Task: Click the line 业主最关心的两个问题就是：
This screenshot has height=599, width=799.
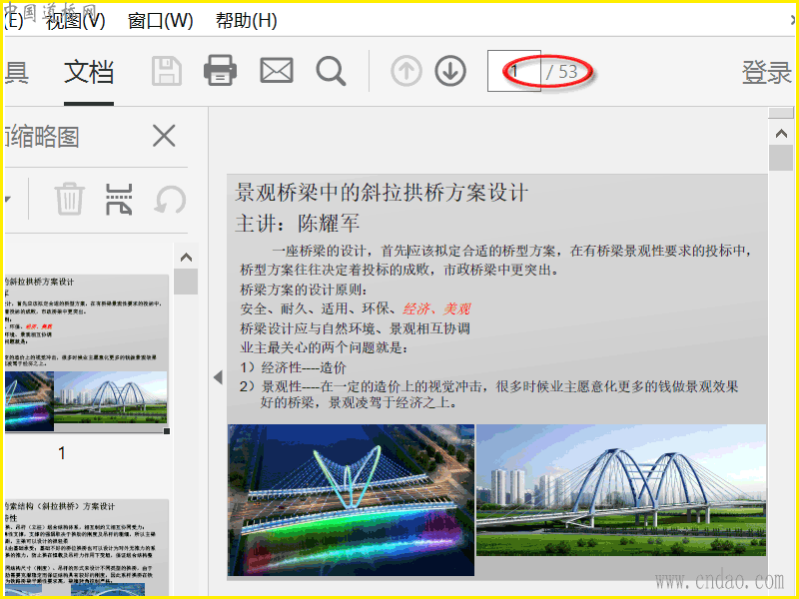Action: [x=324, y=347]
